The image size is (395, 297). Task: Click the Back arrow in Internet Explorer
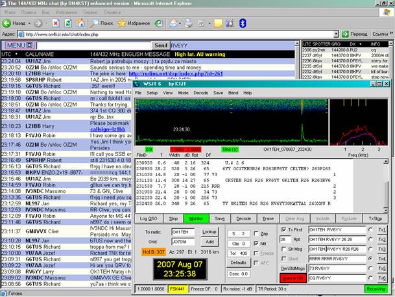pos(6,23)
